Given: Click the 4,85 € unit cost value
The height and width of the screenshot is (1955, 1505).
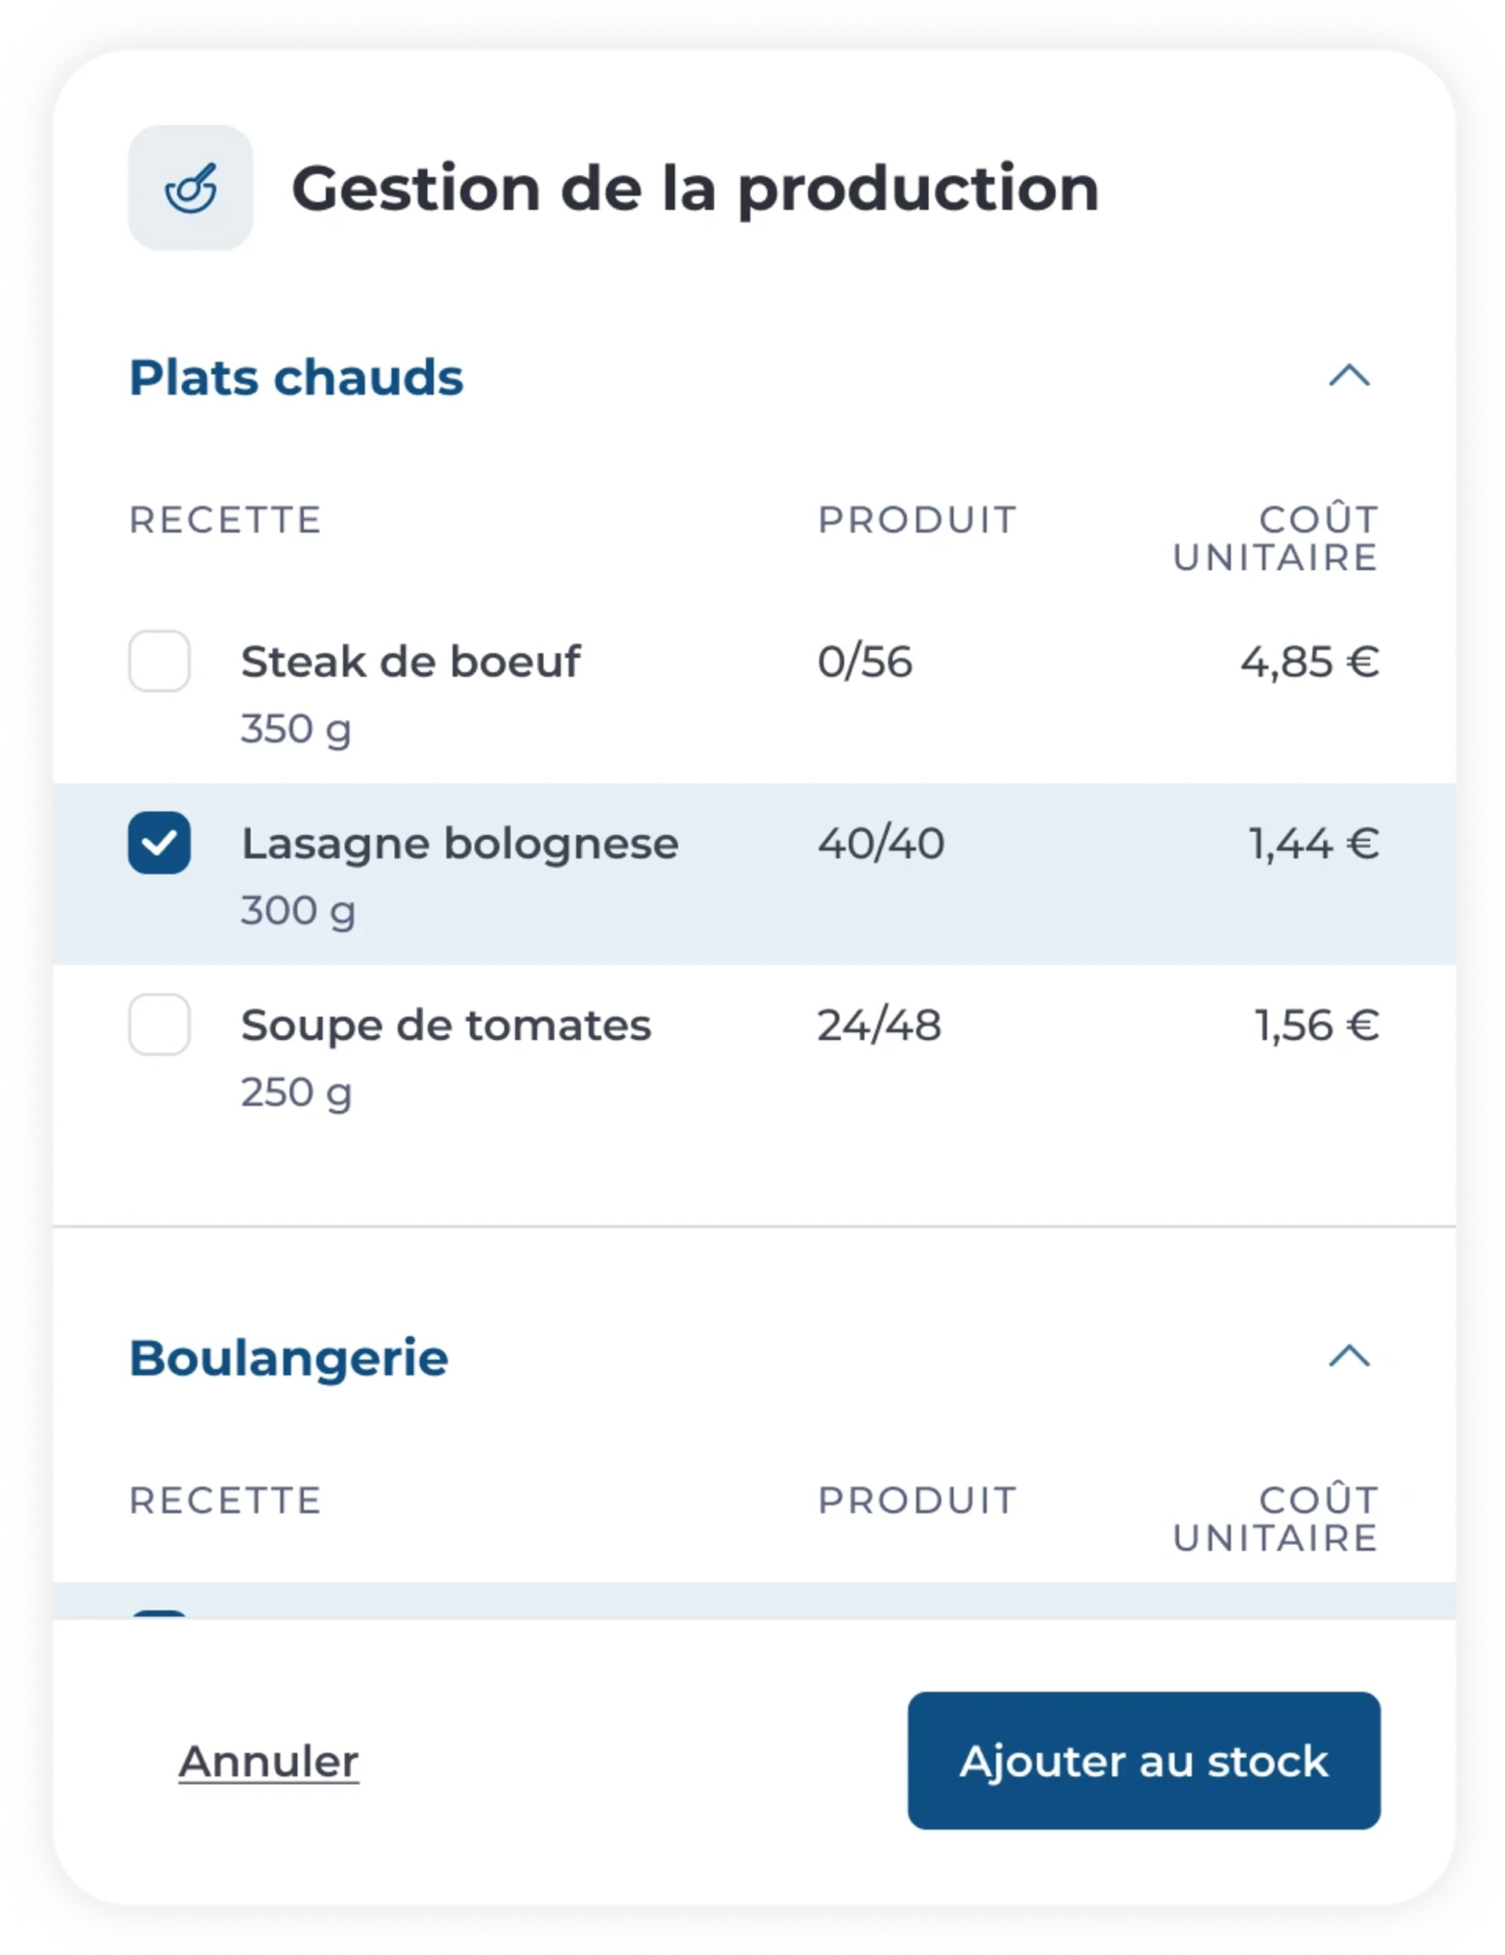Looking at the screenshot, I should tap(1310, 663).
